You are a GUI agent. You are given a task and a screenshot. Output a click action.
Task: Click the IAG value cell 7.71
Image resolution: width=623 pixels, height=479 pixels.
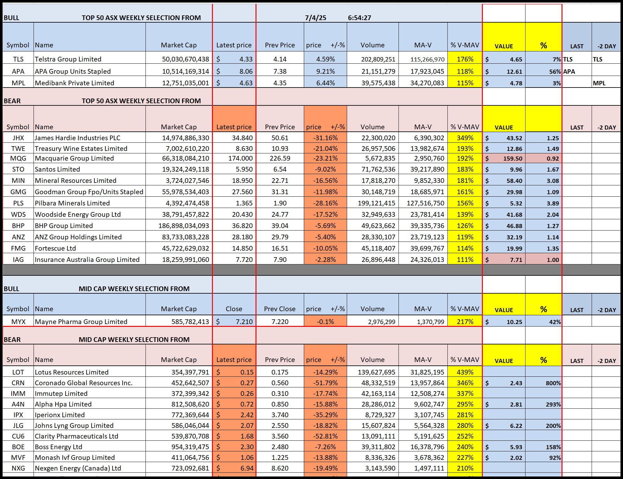(x=504, y=259)
